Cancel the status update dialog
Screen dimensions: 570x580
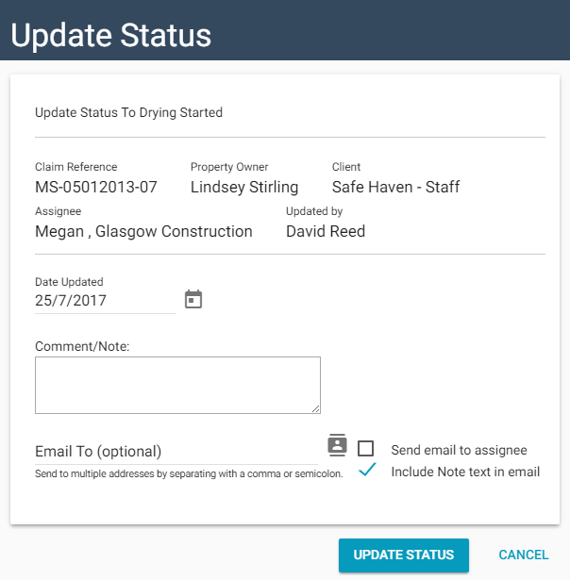pyautogui.click(x=524, y=555)
